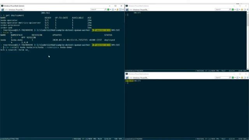The image size is (249, 140).
Task: Click search magnifier in top-right window
Action: [x=230, y=9]
